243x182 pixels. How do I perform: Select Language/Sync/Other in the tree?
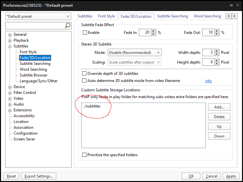tap(39, 81)
